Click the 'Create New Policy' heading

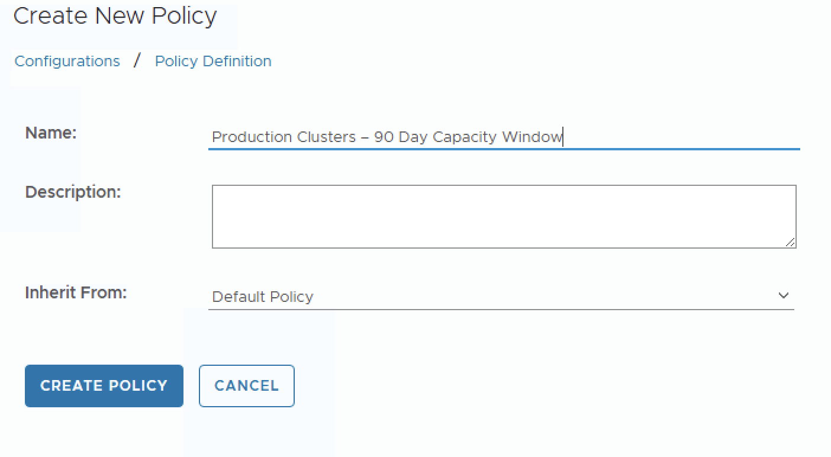(x=115, y=16)
